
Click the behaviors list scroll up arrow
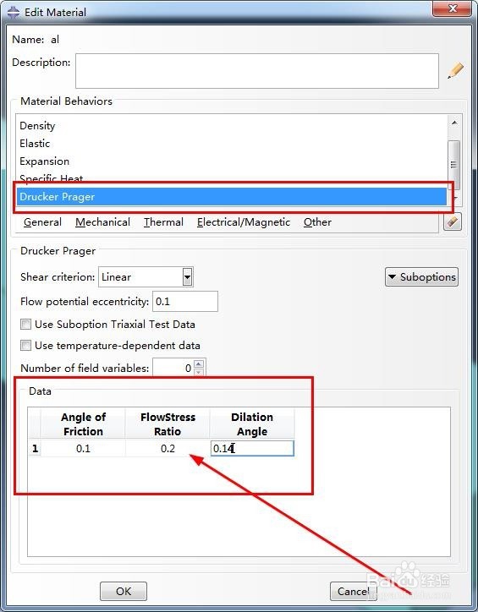pyautogui.click(x=453, y=123)
